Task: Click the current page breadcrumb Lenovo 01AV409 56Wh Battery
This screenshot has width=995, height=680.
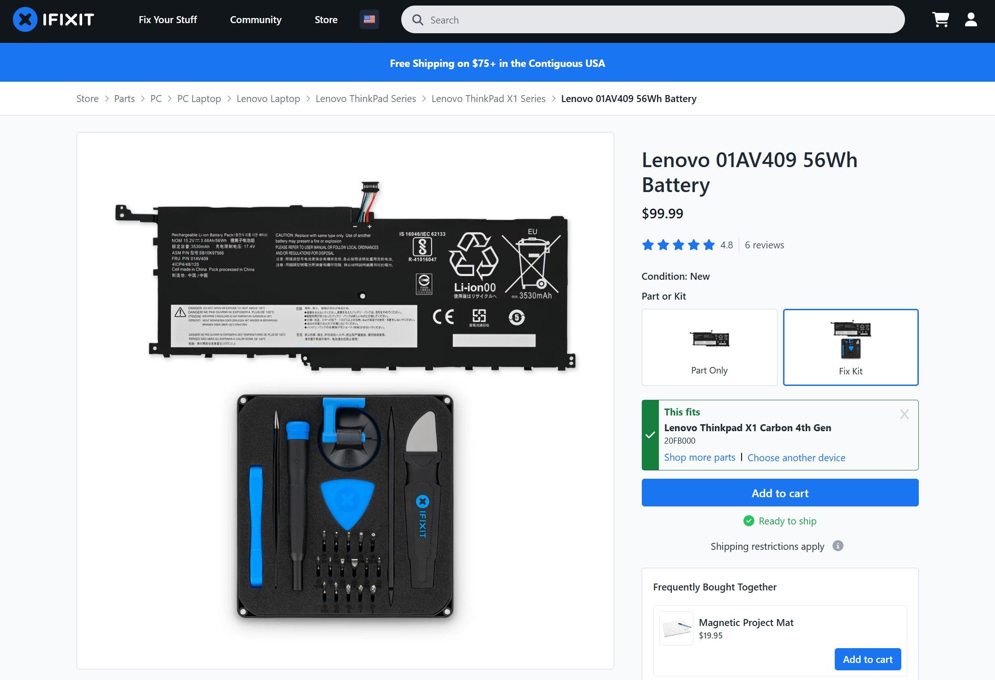Action: [629, 98]
